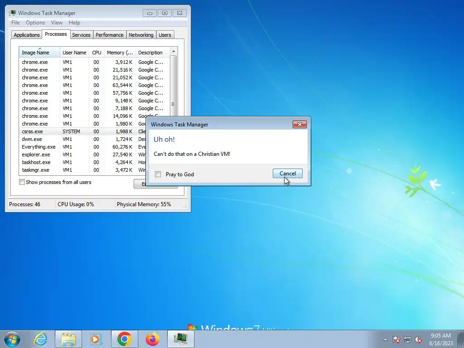This screenshot has height=348, width=464.
Task: Select the taskhost.exe process
Action: [x=83, y=162]
